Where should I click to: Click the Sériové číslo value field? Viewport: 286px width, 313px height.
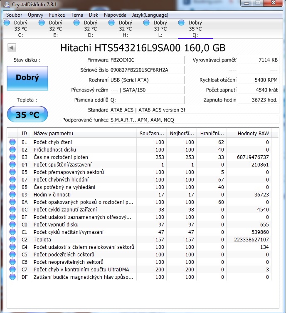pyautogui.click(x=147, y=70)
